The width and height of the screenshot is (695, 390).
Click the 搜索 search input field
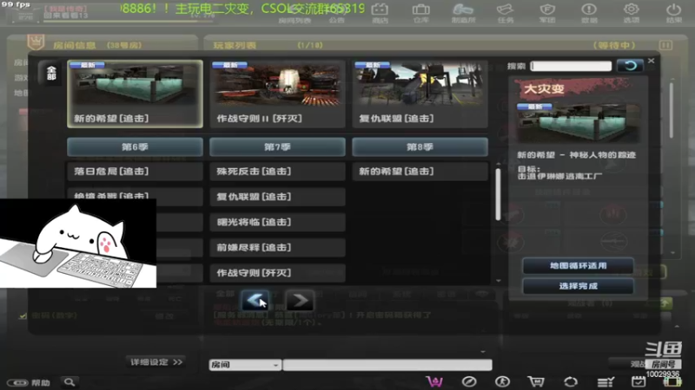(x=571, y=66)
